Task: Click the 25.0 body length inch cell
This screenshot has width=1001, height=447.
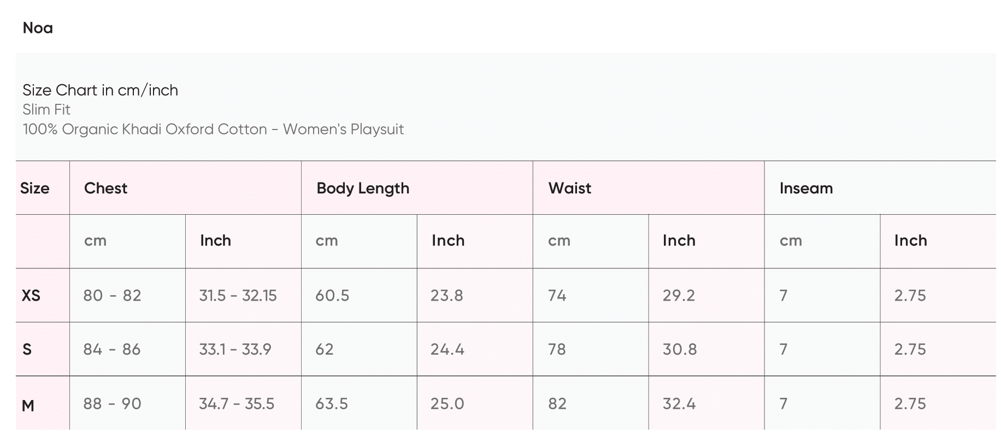Action: click(x=446, y=404)
